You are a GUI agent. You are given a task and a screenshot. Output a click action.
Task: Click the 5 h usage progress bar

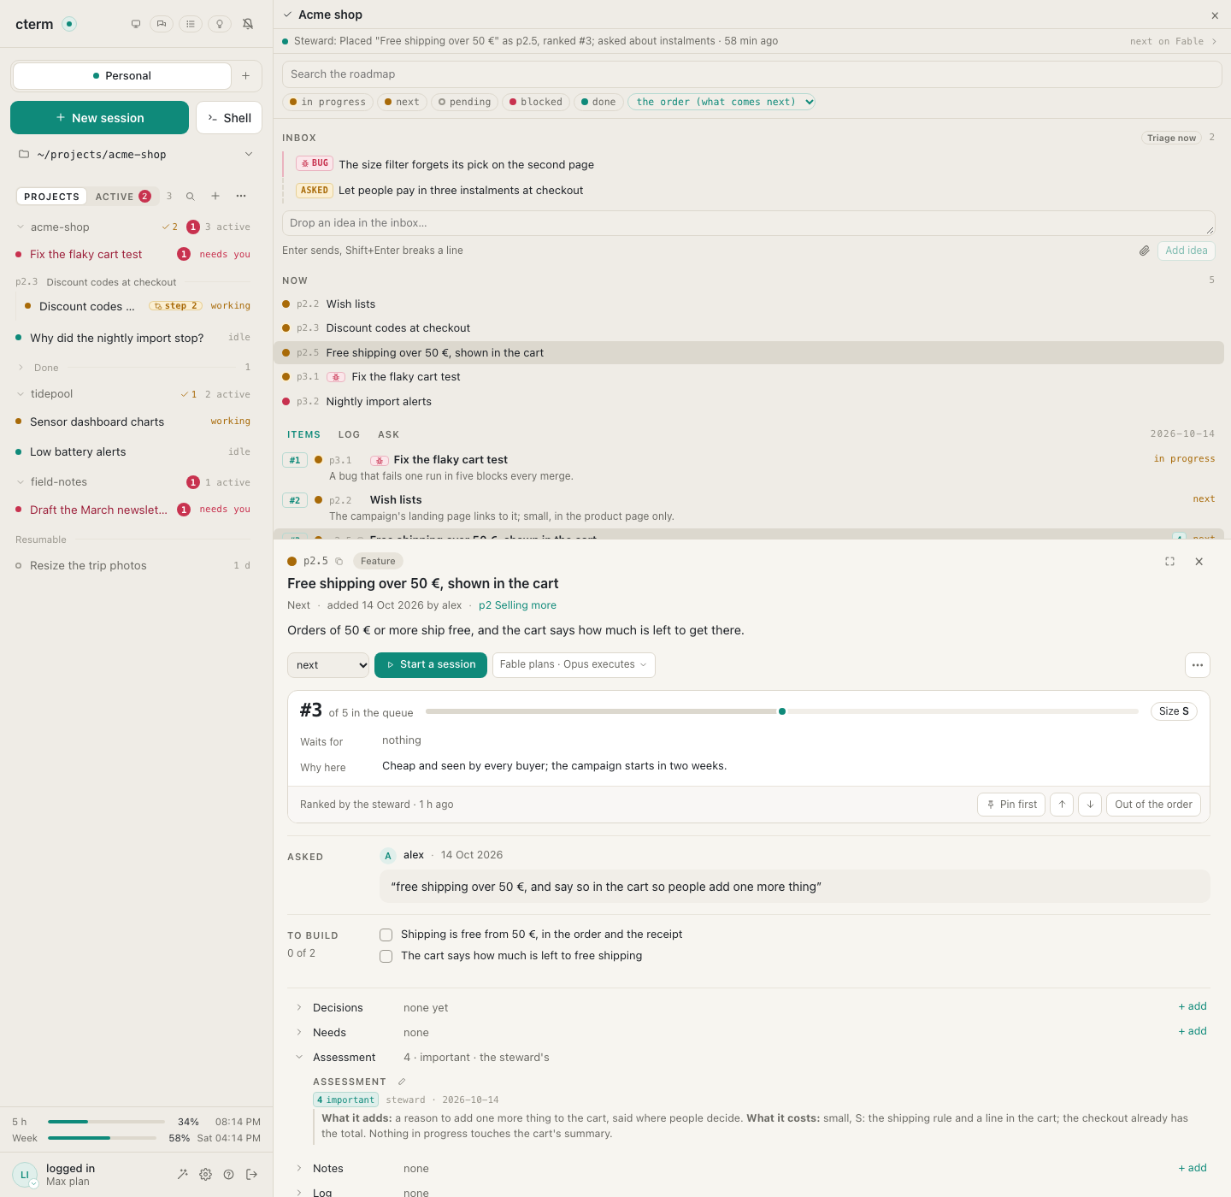(106, 1122)
